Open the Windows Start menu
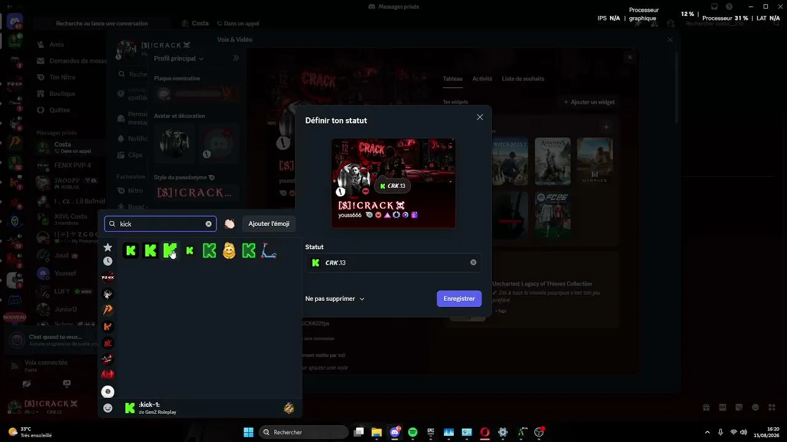 point(248,432)
